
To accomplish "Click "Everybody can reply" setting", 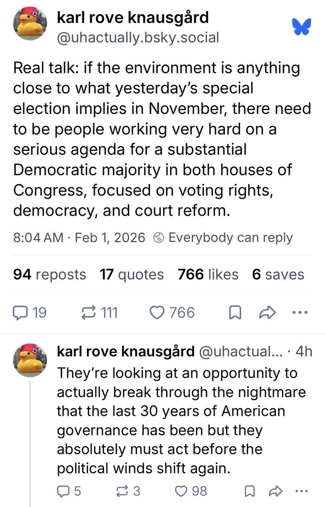I will point(223,238).
